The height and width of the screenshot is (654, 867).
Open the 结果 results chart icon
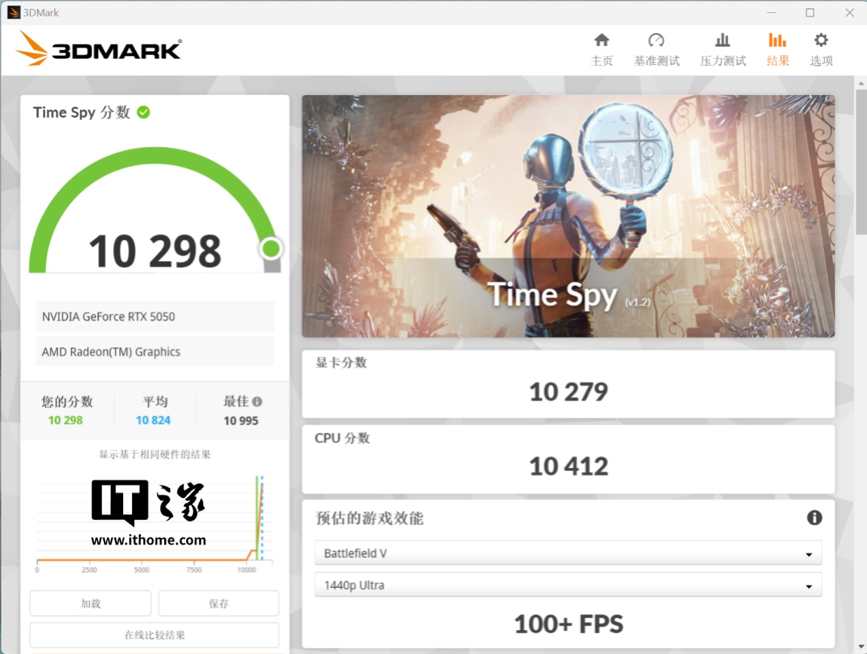[777, 40]
